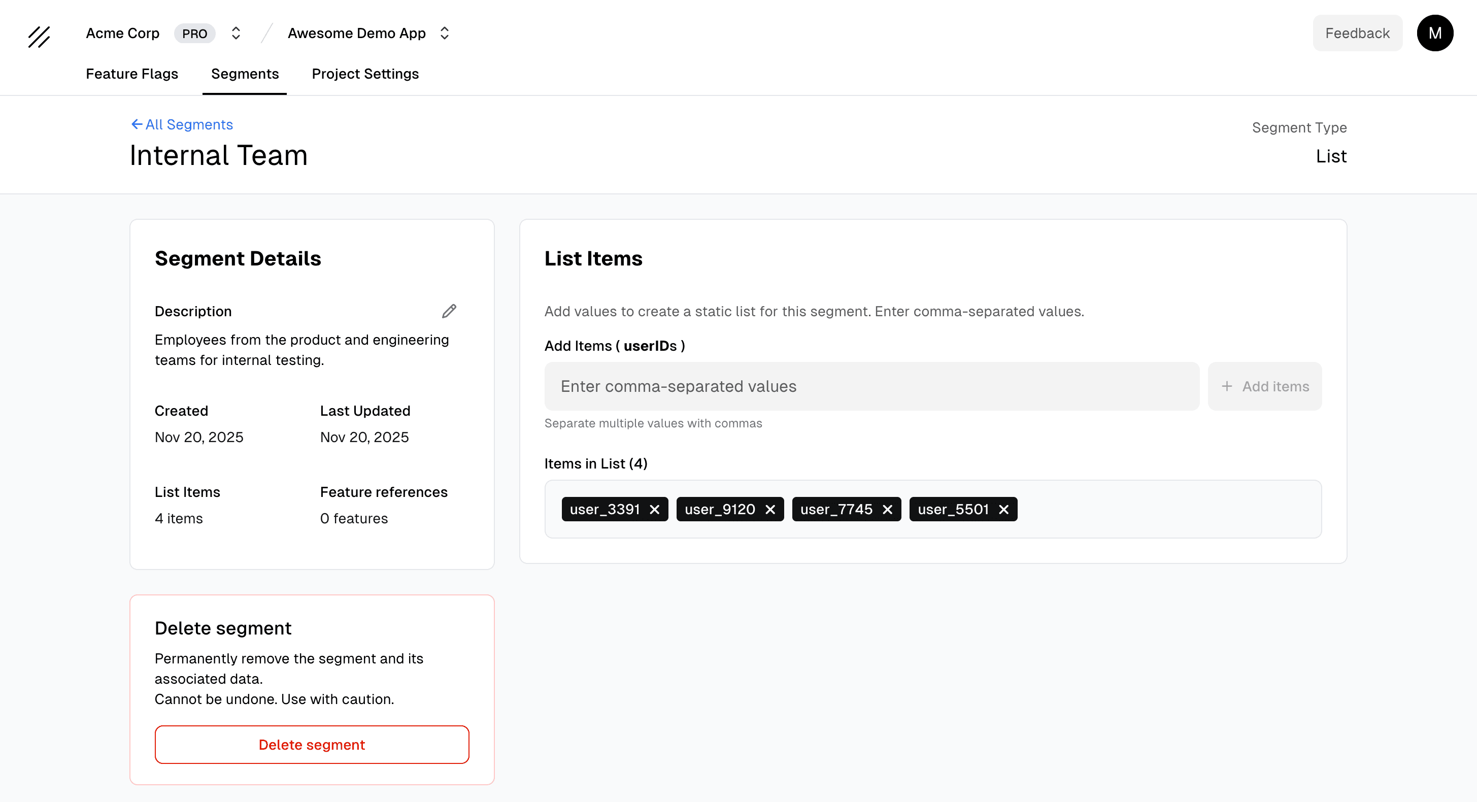The width and height of the screenshot is (1477, 802).
Task: Click the plus Add items icon
Action: (1227, 386)
